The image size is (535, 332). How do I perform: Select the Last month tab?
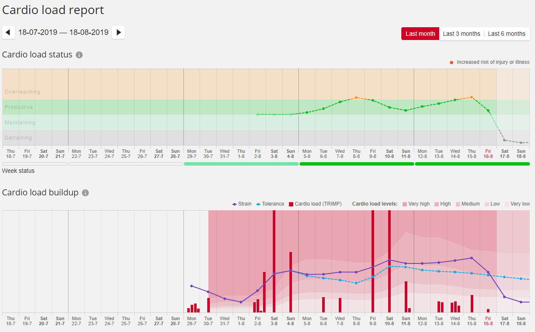[x=420, y=34]
